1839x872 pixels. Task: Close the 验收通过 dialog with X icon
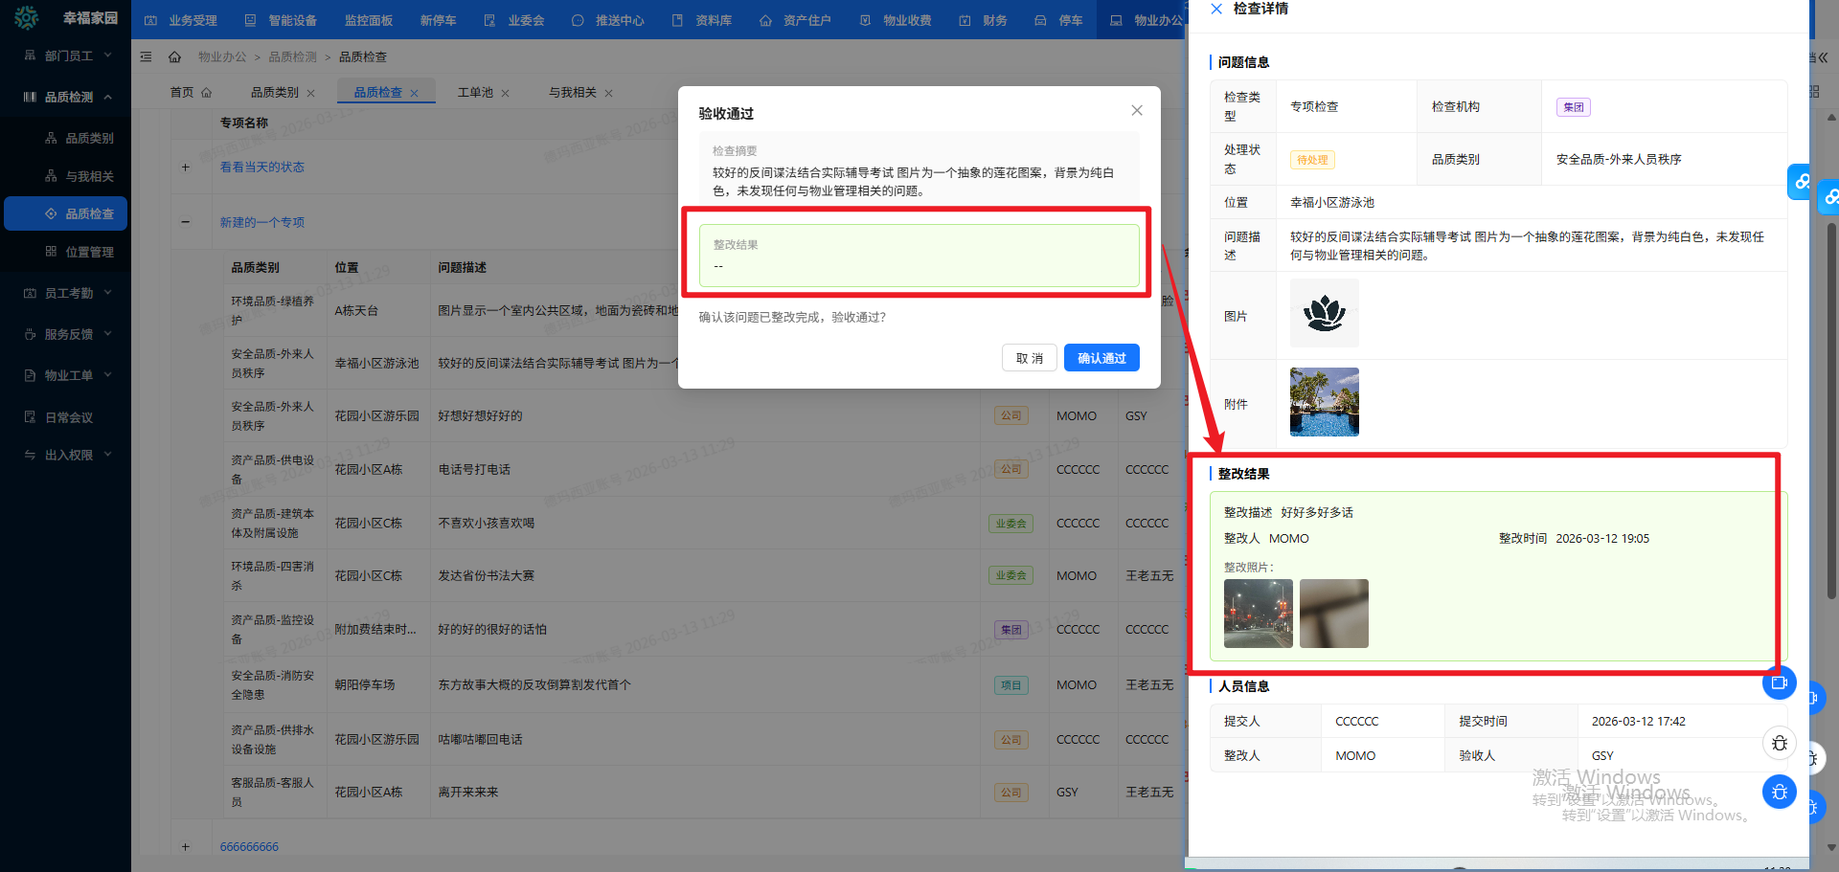pos(1136,111)
